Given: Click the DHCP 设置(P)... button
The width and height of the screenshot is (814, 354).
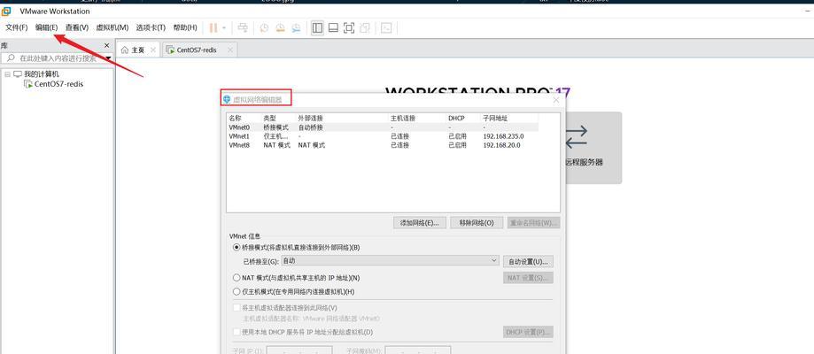Looking at the screenshot, I should coord(528,332).
